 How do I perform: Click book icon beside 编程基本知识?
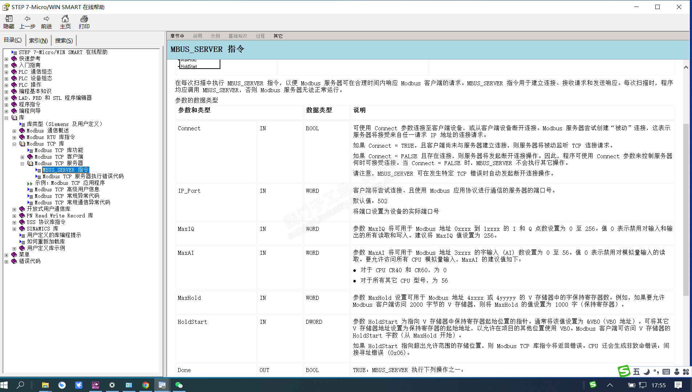[x=14, y=91]
